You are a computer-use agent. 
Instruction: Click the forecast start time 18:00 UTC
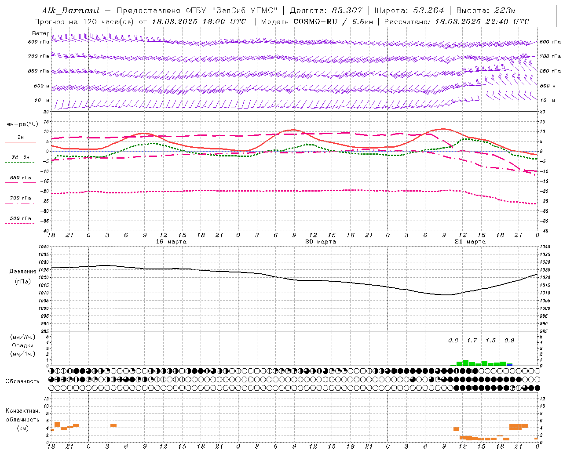(x=224, y=22)
